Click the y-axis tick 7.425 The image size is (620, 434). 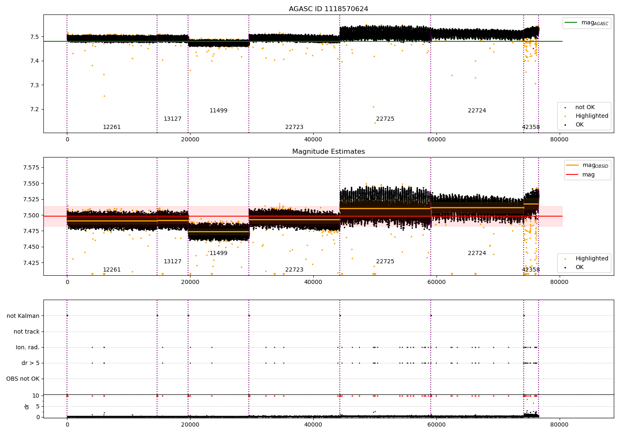(x=31, y=263)
